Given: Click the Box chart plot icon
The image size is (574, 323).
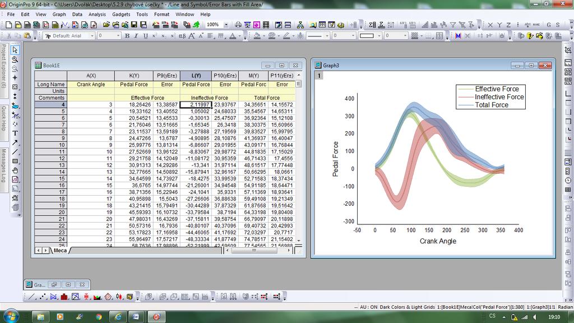Looking at the screenshot, I should coord(86,297).
